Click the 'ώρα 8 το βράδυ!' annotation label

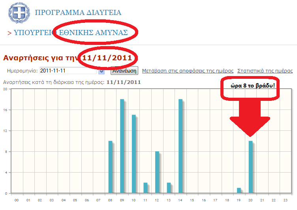pos(250,85)
